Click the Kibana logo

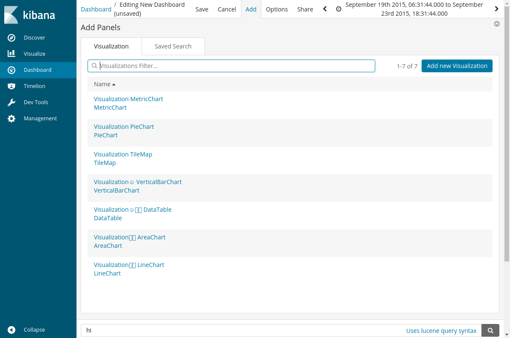(x=30, y=15)
